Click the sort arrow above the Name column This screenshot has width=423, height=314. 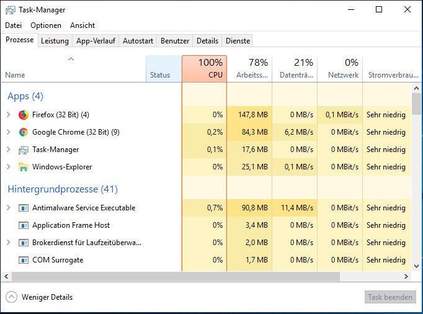coord(71,59)
